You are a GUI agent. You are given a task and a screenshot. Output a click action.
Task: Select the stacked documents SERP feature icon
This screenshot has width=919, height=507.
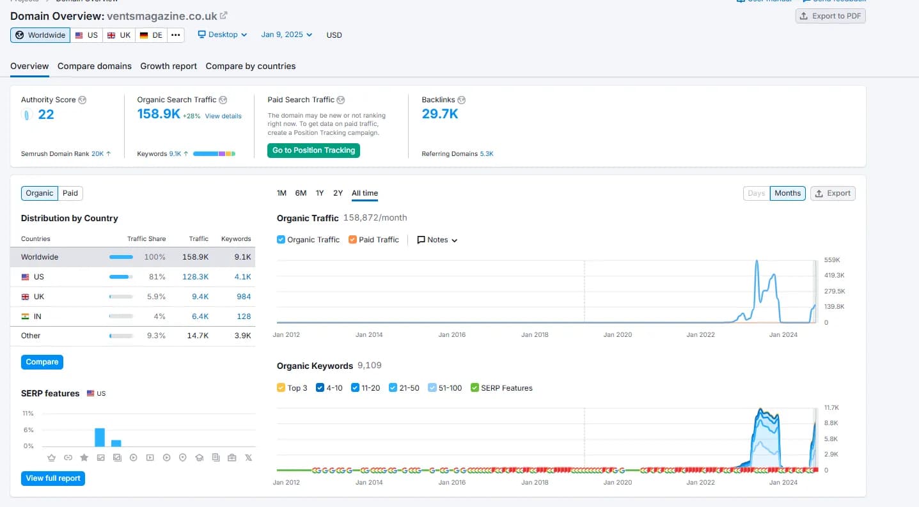[x=216, y=458]
